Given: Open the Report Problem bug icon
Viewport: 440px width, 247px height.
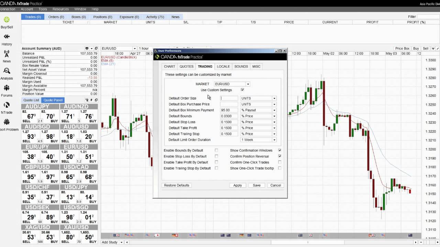Looking at the screenshot, I should point(7,122).
